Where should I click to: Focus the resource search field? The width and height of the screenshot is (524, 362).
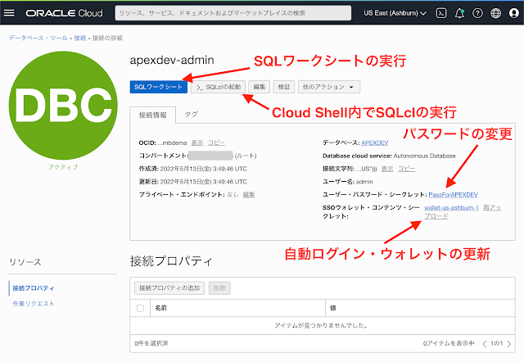coord(233,13)
